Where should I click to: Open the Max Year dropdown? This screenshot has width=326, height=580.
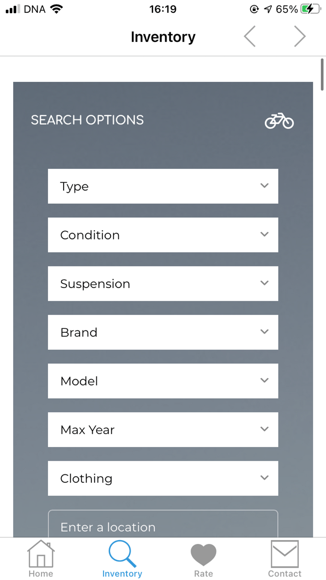[163, 430]
